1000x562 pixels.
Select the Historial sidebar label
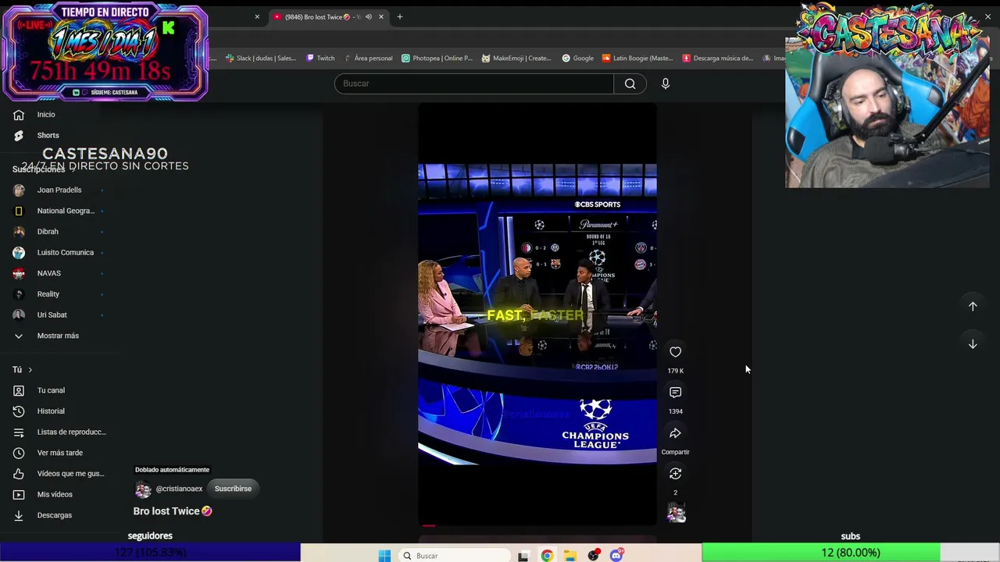click(51, 411)
